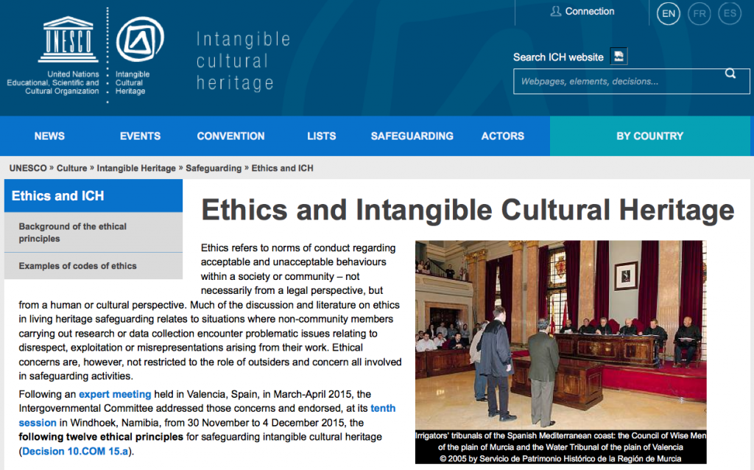The height and width of the screenshot is (470, 754).
Task: Open the Lists menu
Action: pyautogui.click(x=321, y=136)
